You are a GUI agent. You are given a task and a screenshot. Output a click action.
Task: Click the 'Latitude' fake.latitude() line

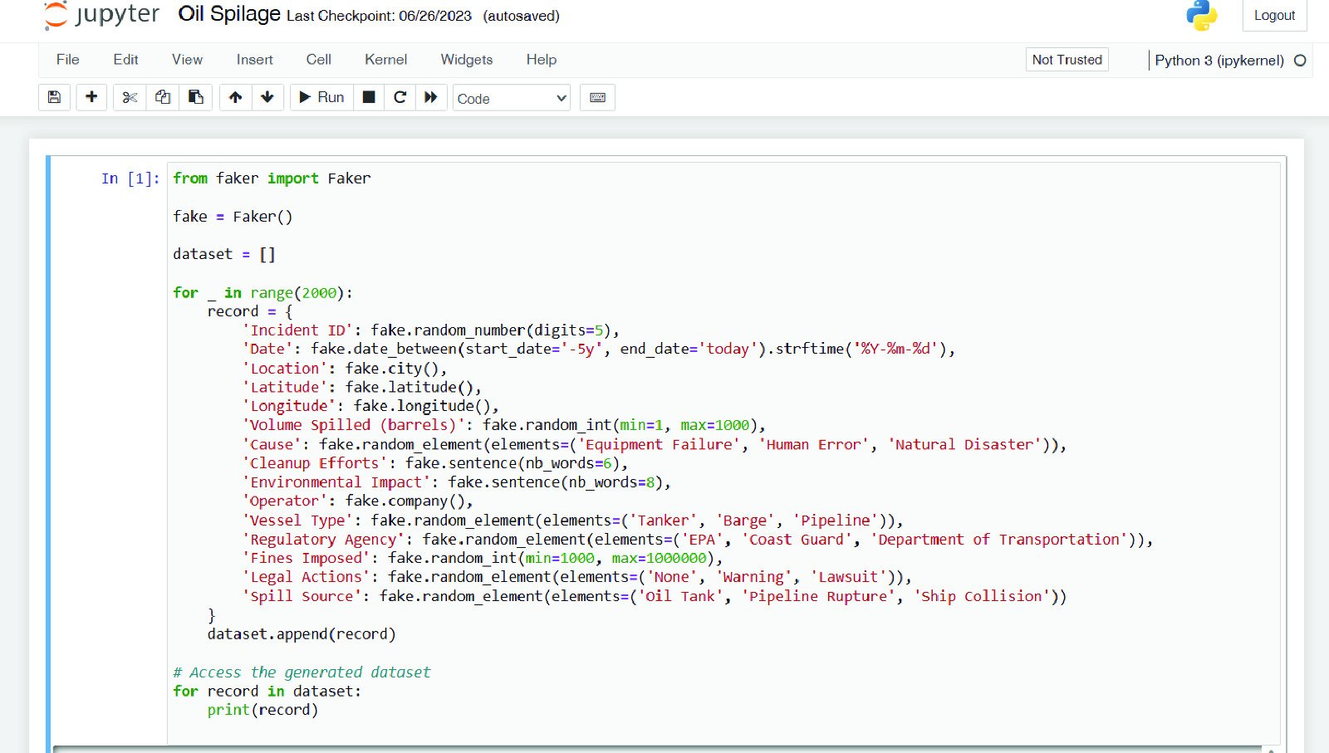coord(361,388)
